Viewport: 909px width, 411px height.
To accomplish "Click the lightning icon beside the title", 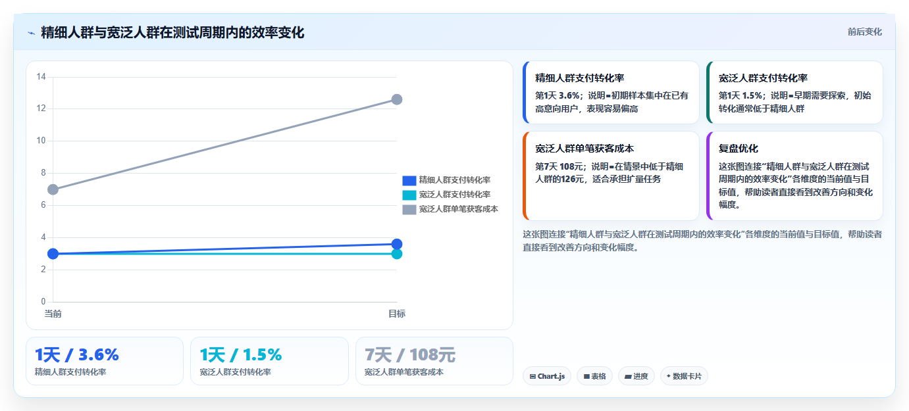I will [31, 33].
